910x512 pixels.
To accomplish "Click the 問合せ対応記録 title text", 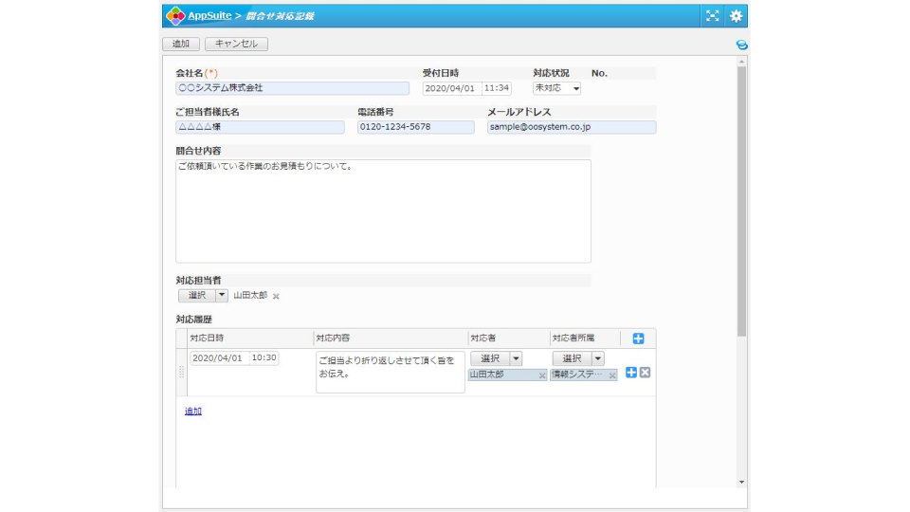I will (x=279, y=16).
